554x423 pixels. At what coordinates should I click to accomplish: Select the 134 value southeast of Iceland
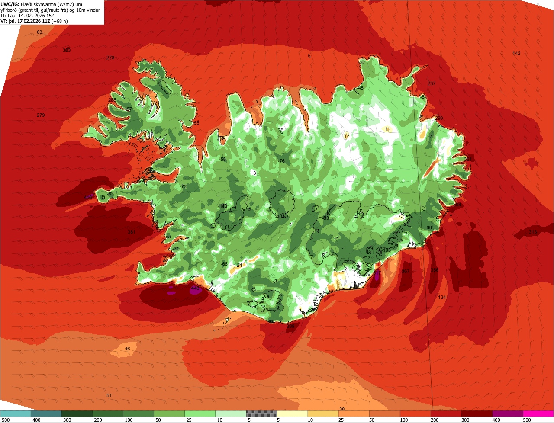click(x=442, y=297)
